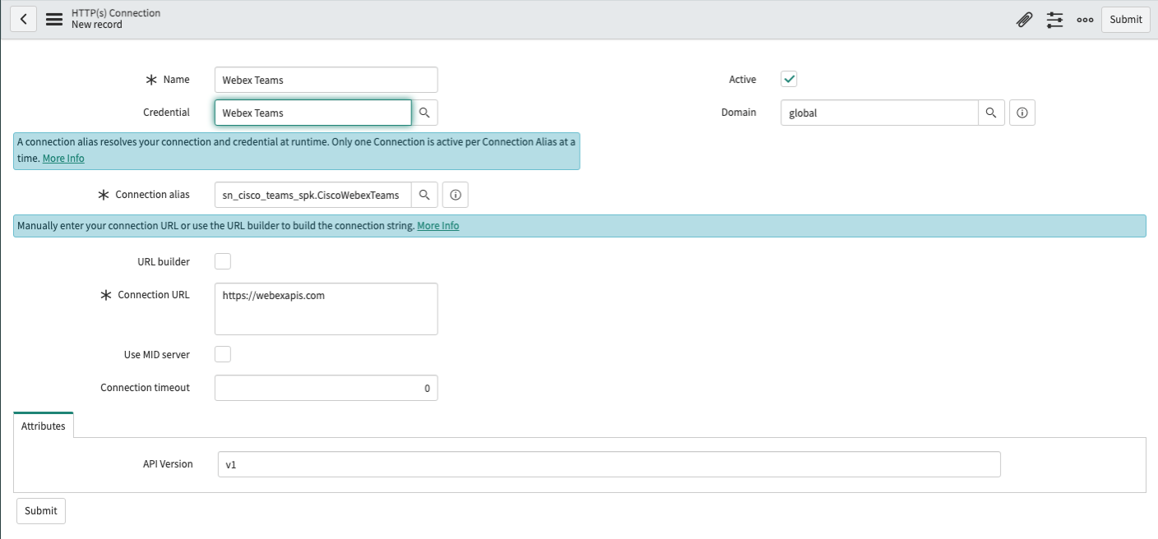Click the 'HTTP(s) Connection' header title

pos(116,13)
